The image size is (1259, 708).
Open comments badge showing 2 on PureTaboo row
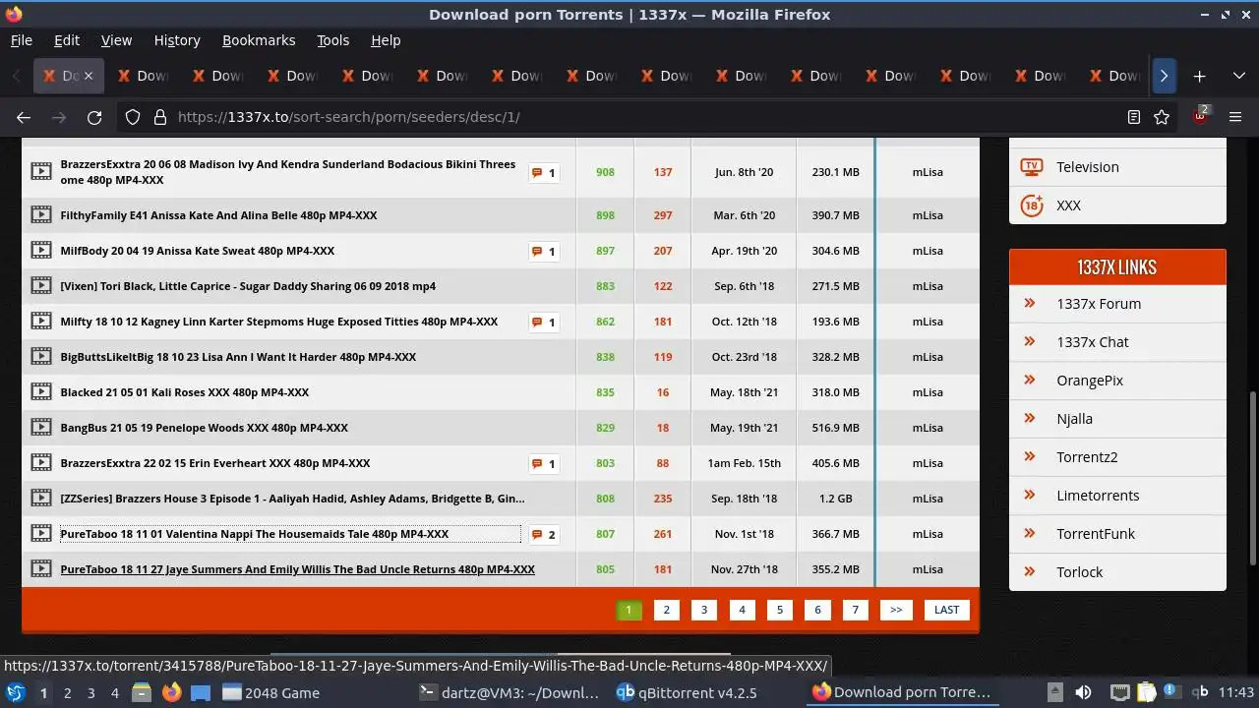pyautogui.click(x=544, y=535)
